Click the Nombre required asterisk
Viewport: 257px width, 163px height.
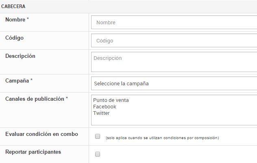coord(28,19)
